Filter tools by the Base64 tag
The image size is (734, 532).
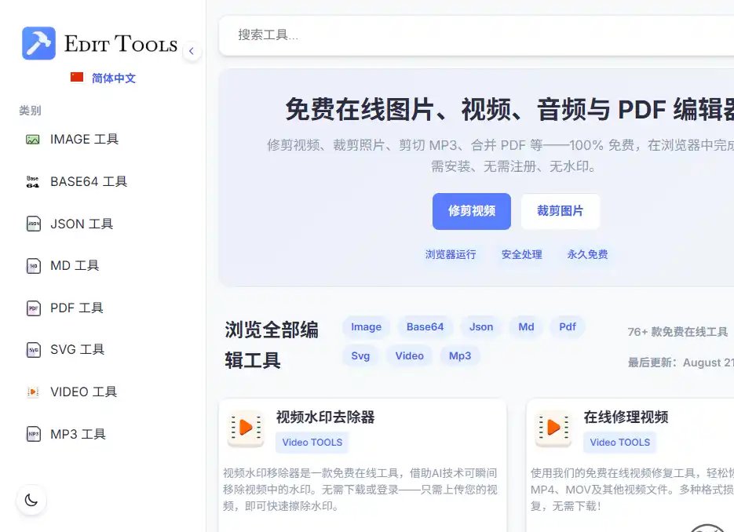(x=425, y=327)
